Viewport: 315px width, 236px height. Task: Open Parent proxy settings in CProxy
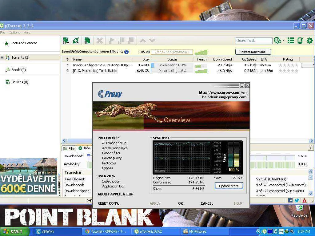pos(112,158)
